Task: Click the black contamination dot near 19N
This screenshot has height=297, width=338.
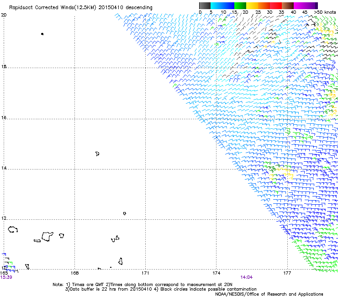Action: (x=42, y=34)
